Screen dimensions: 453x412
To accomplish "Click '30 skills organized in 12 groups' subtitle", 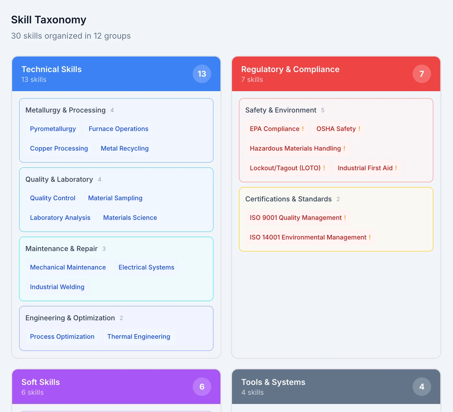I will click(x=71, y=36).
